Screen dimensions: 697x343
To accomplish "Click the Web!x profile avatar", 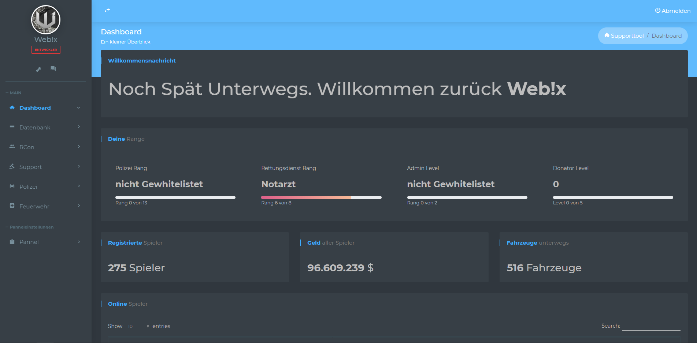I will point(46,20).
